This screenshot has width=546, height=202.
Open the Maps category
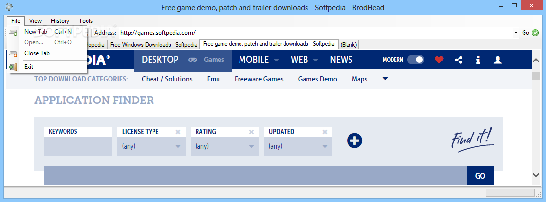pos(360,79)
